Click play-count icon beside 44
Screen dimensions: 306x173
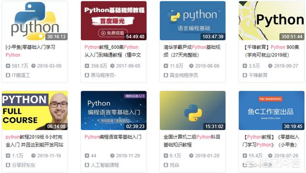(87, 156)
